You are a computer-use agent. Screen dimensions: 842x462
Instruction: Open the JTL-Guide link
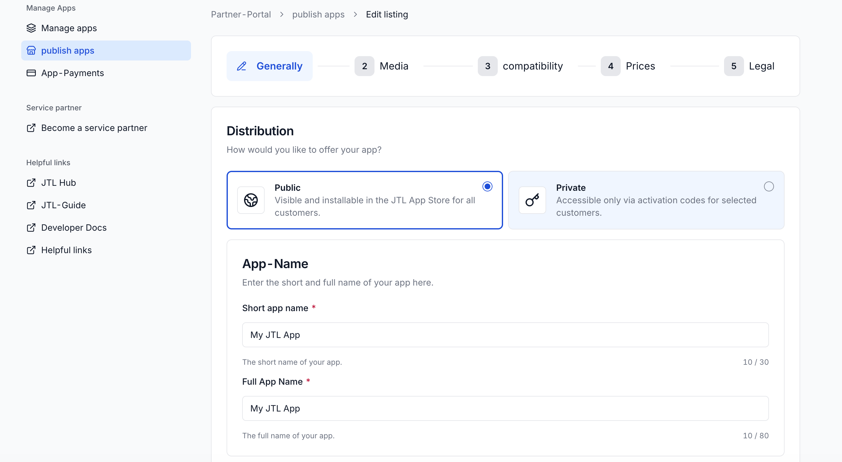pyautogui.click(x=106, y=205)
